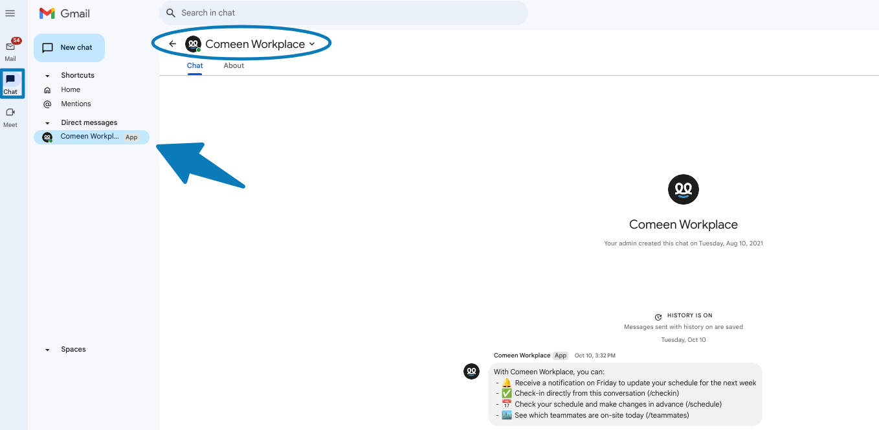This screenshot has height=430, width=879.
Task: Click the Gmail logo
Action: (x=64, y=14)
